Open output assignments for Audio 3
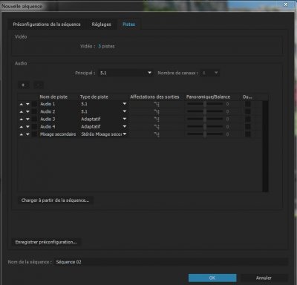Viewport: 297px width, 285px height. [x=157, y=119]
